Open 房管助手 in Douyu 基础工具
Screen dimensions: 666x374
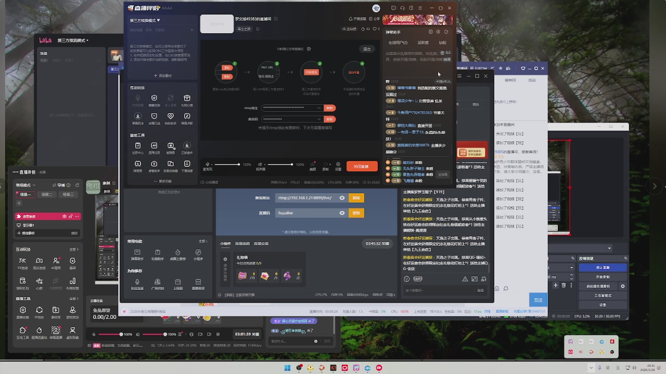coord(154,166)
